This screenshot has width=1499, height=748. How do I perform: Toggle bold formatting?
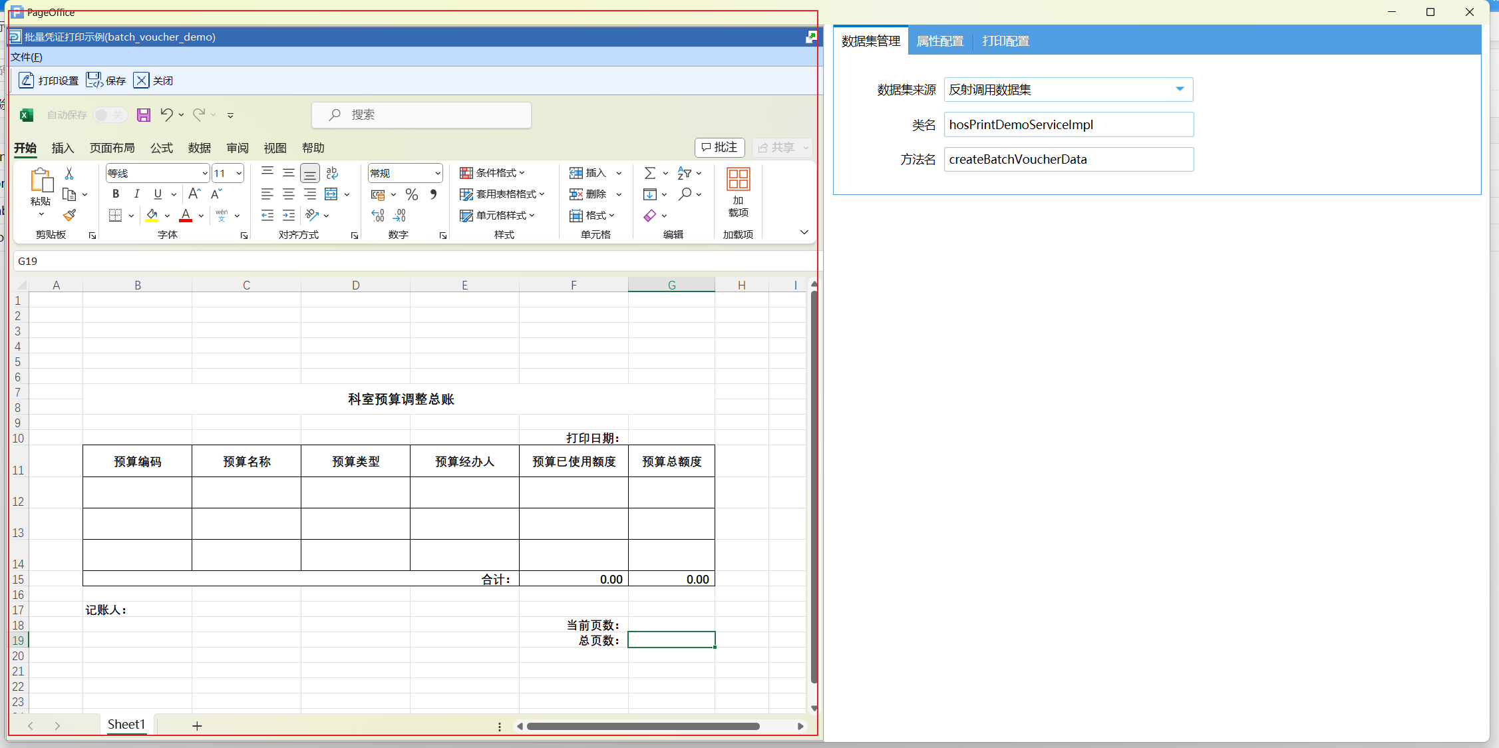coord(116,194)
